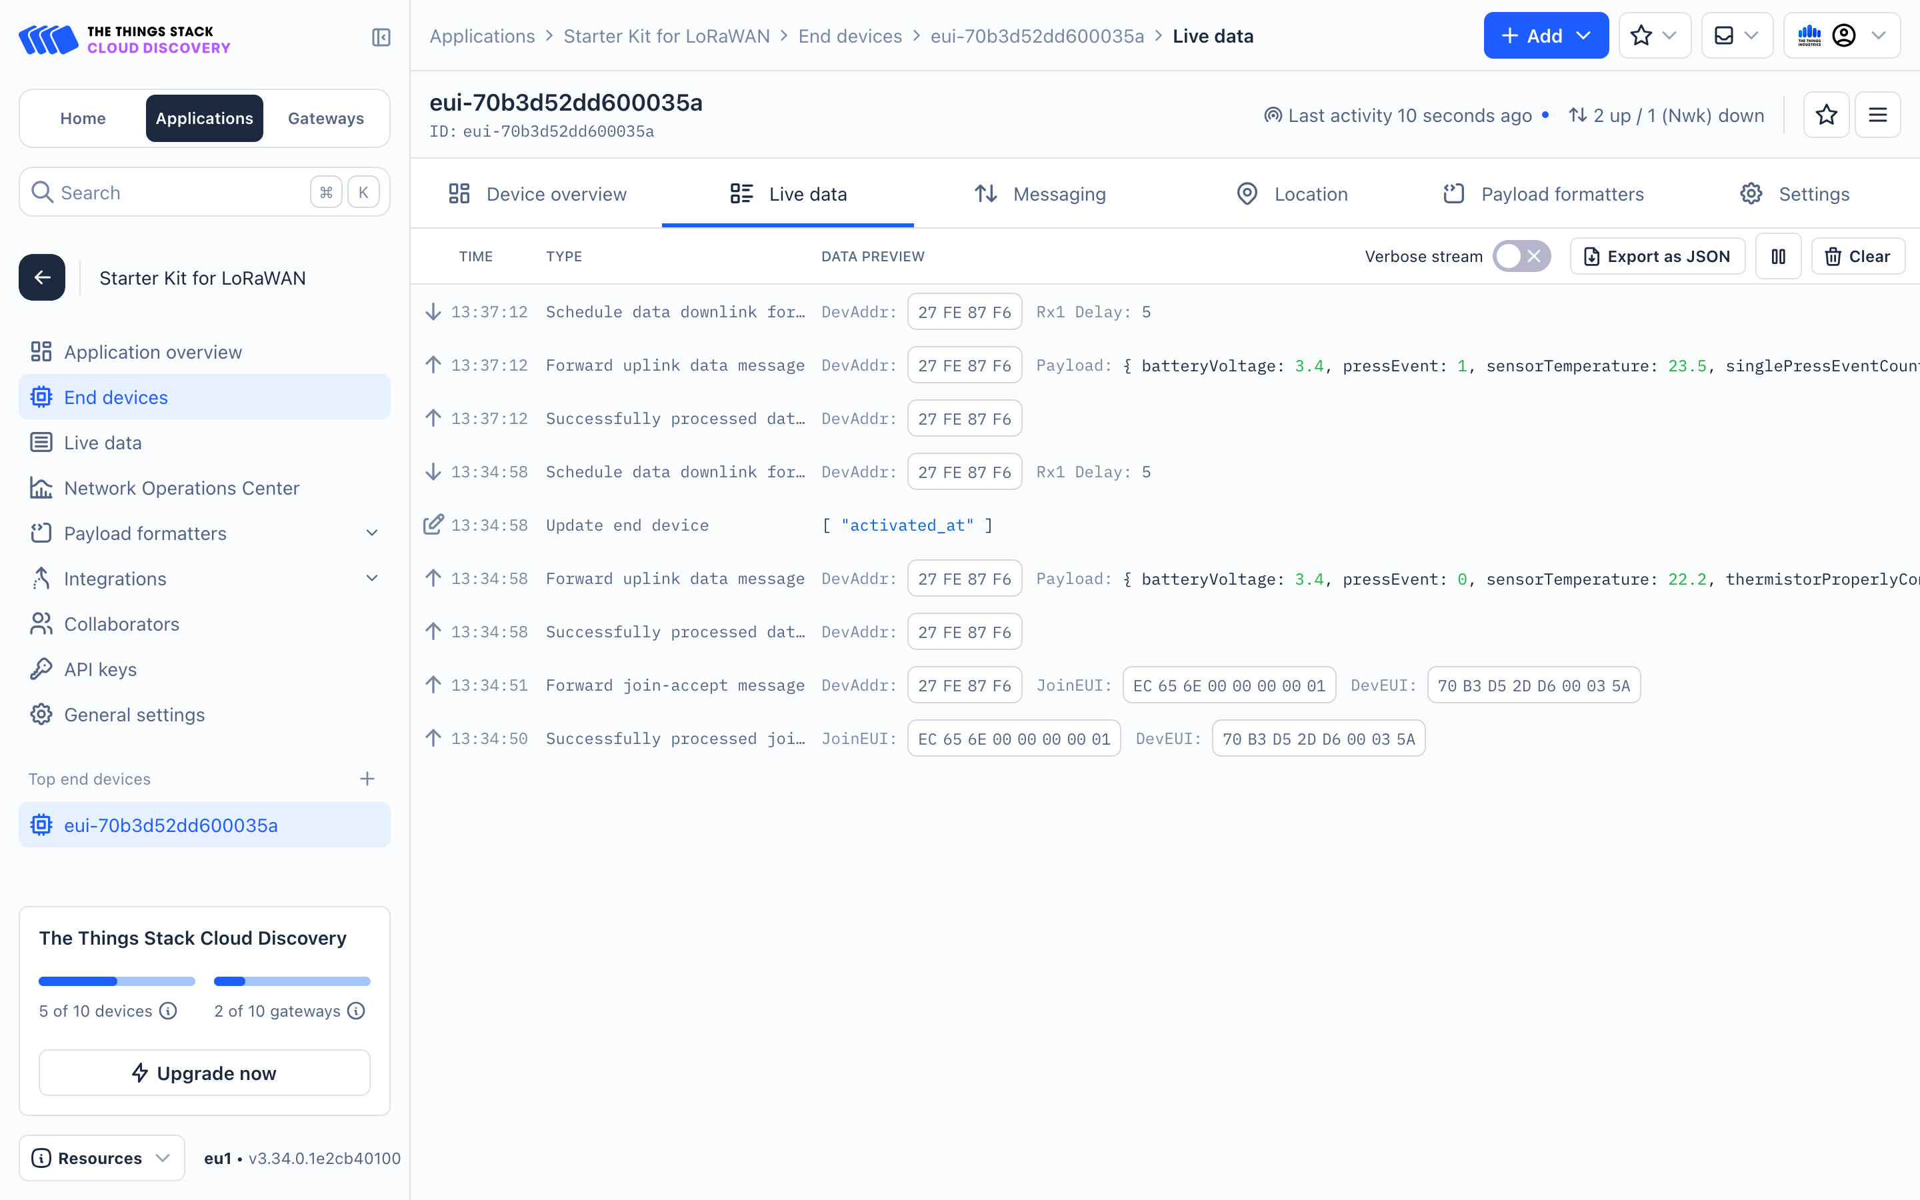Click the pause stream icon button

1778,257
